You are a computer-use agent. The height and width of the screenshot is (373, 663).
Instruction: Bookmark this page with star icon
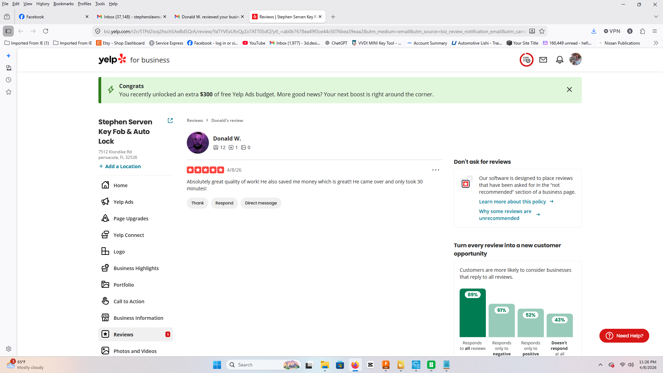tap(542, 31)
